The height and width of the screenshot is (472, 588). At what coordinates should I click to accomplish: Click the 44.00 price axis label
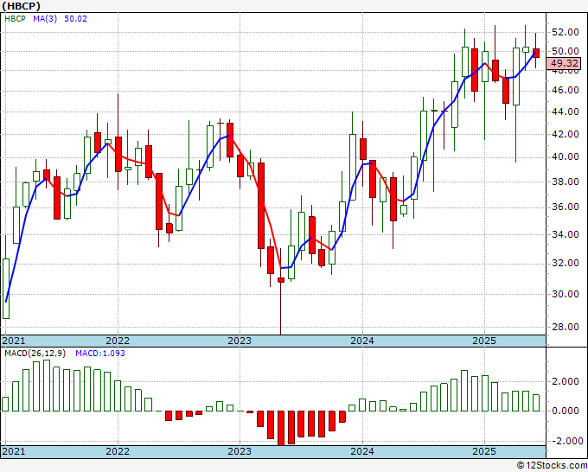click(566, 112)
